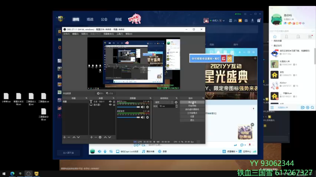This screenshot has width=316, height=177.
Task: Open source properties gear in sources toolbar
Action: point(100,137)
